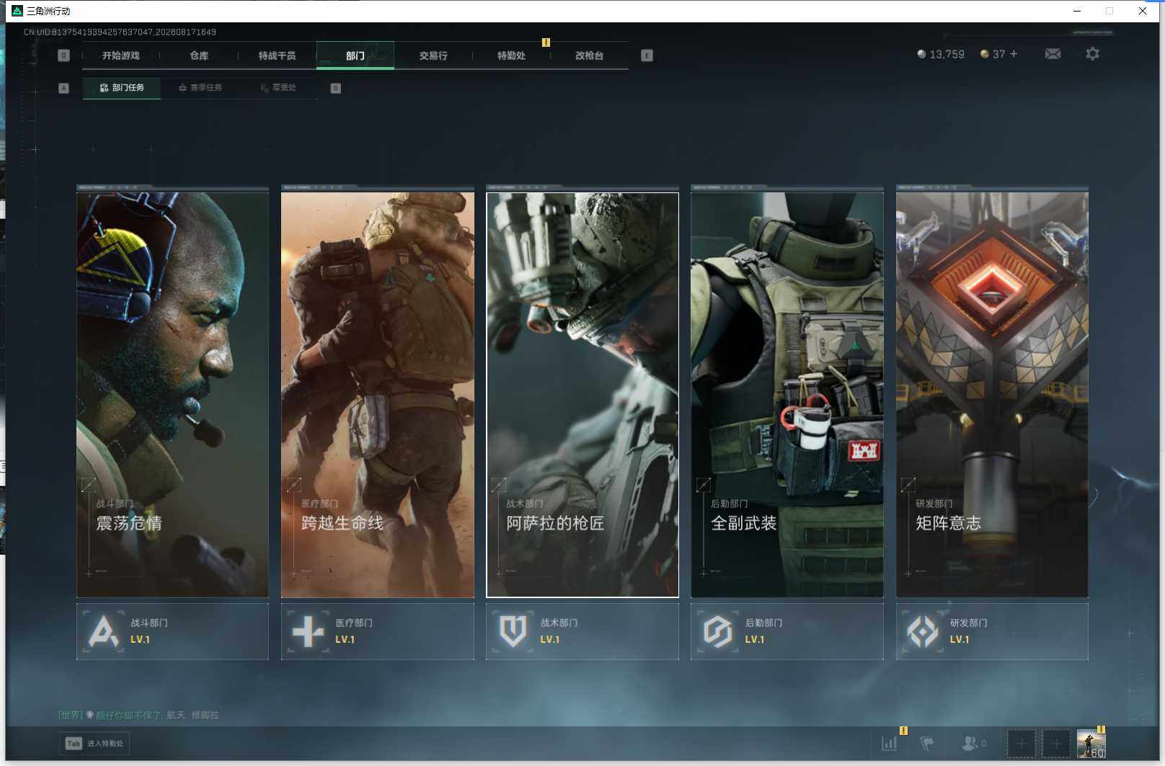1165x766 pixels.
Task: Click the 战术部门 LV.1 button
Action: (582, 631)
